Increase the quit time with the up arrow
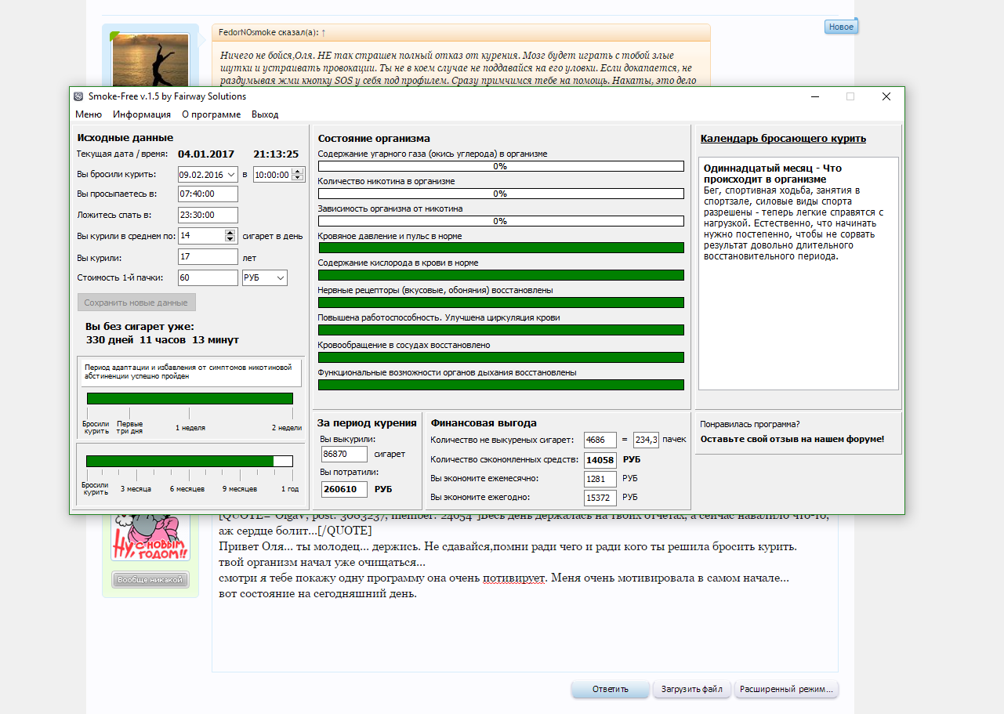 (x=298, y=171)
